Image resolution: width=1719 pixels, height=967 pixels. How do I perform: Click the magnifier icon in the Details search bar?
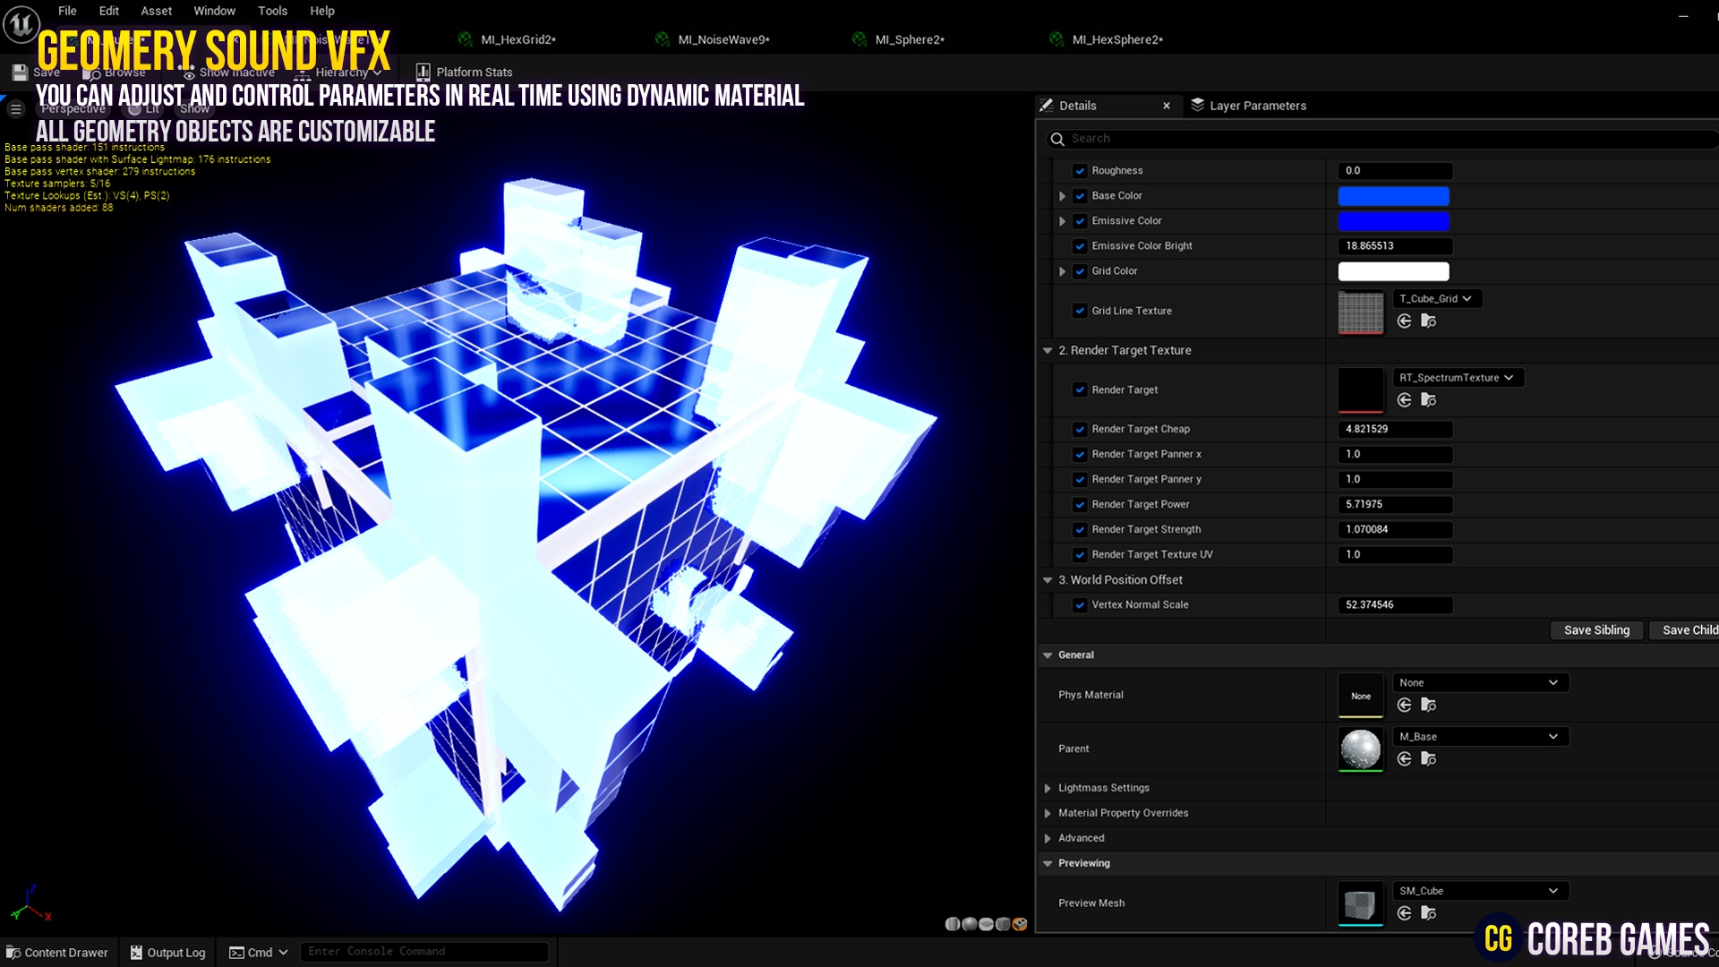pyautogui.click(x=1057, y=139)
